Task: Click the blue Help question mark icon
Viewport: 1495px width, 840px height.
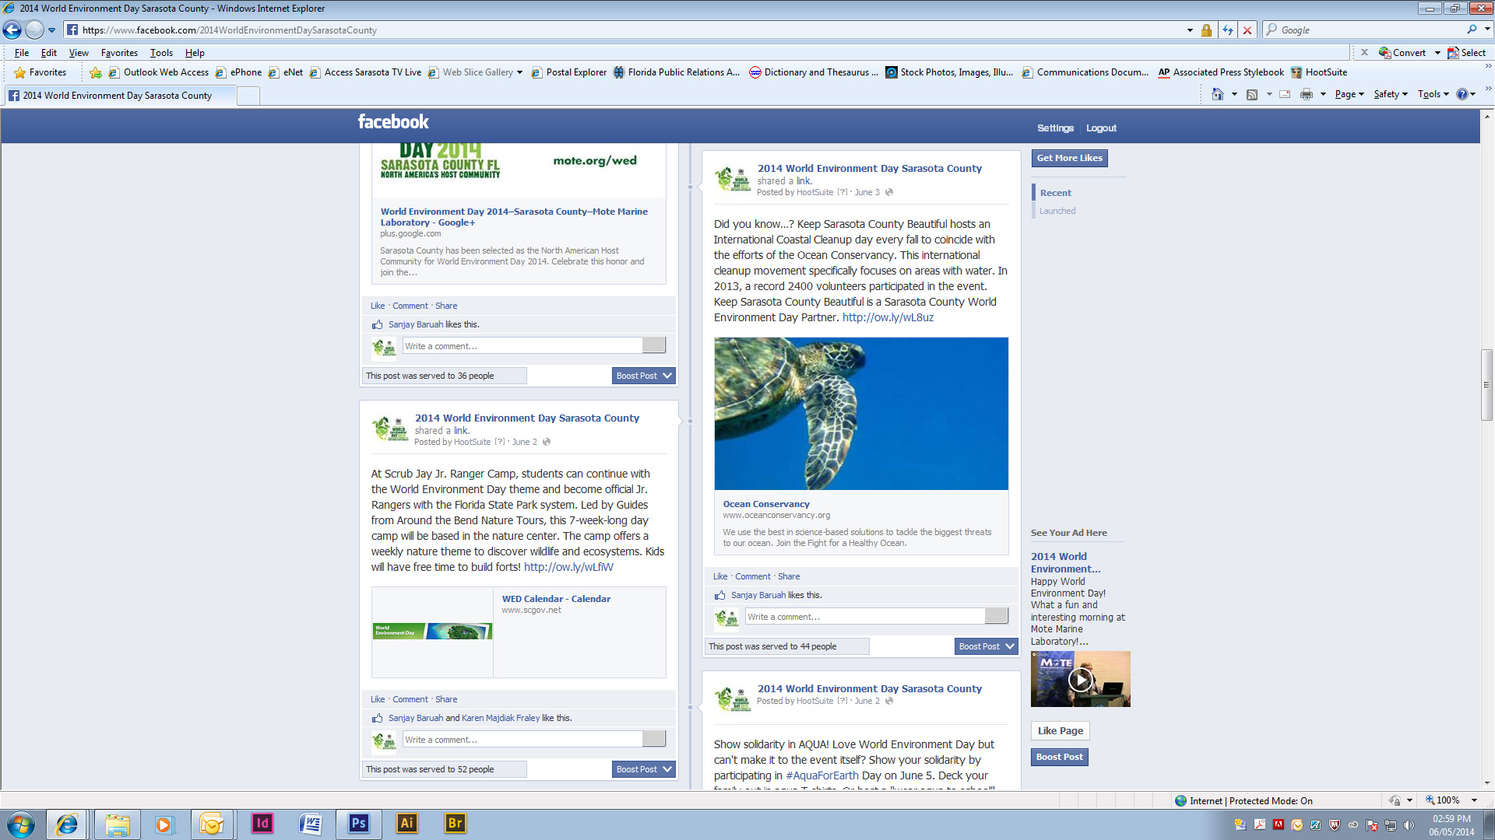Action: point(1462,94)
